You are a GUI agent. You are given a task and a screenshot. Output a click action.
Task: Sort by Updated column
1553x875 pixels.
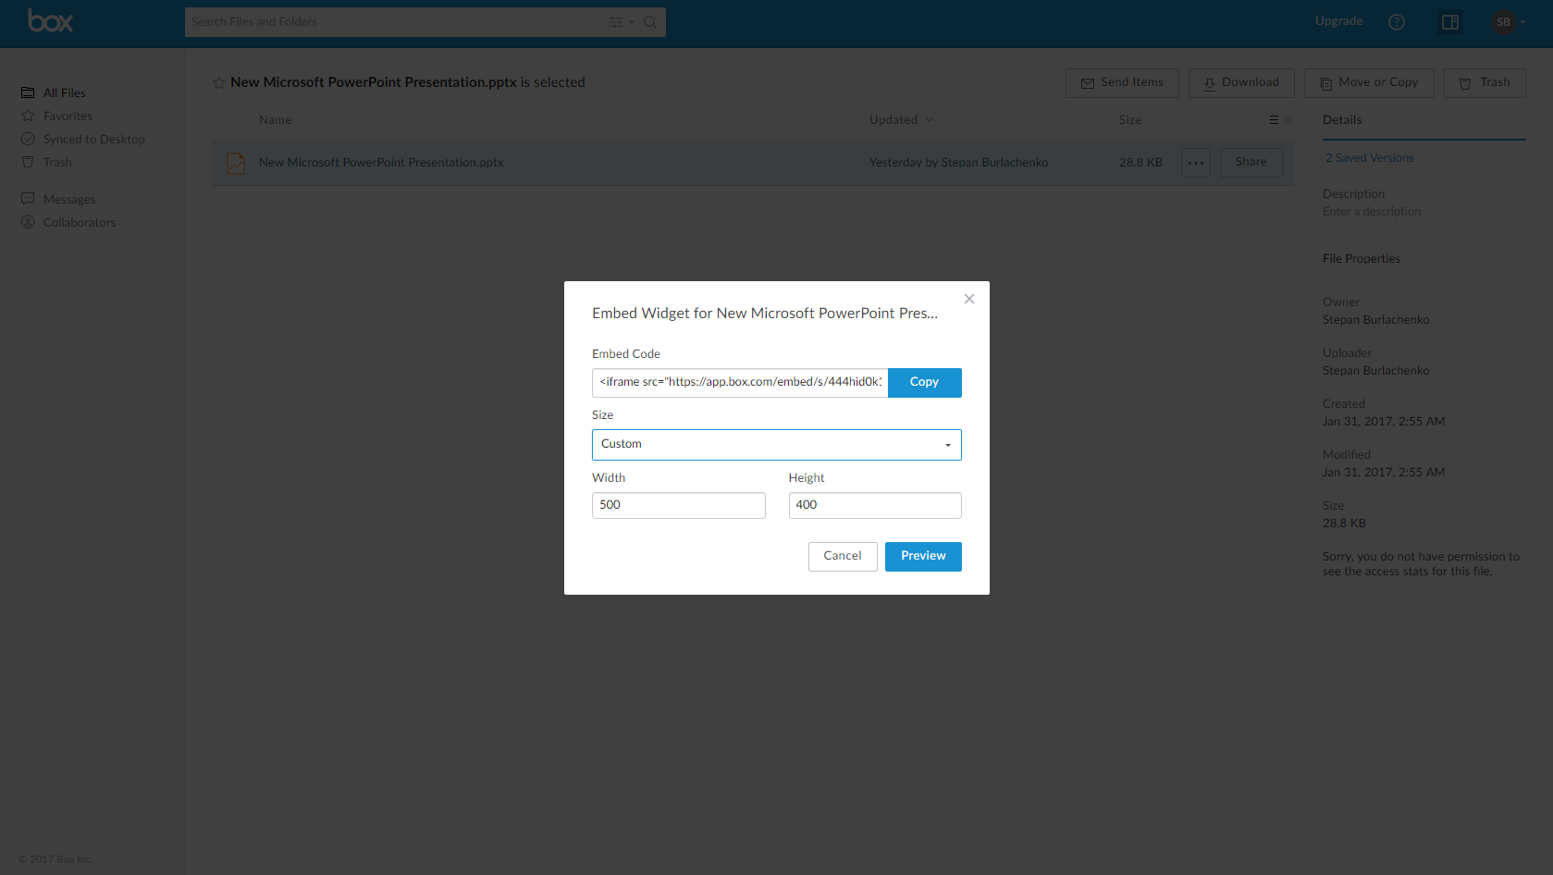(901, 120)
